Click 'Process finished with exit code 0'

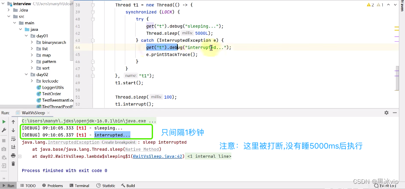click(65, 170)
